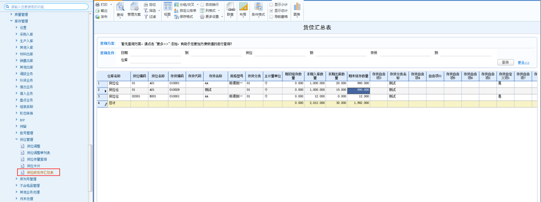Click the 本期入库数量 column header

coord(315,76)
